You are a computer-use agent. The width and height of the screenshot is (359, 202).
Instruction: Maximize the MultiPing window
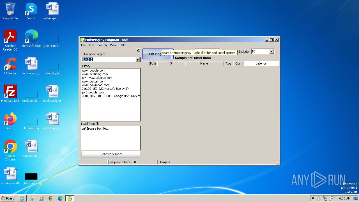271,40
